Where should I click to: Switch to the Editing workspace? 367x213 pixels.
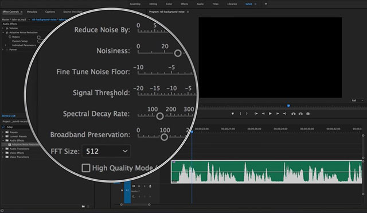coord(153,4)
